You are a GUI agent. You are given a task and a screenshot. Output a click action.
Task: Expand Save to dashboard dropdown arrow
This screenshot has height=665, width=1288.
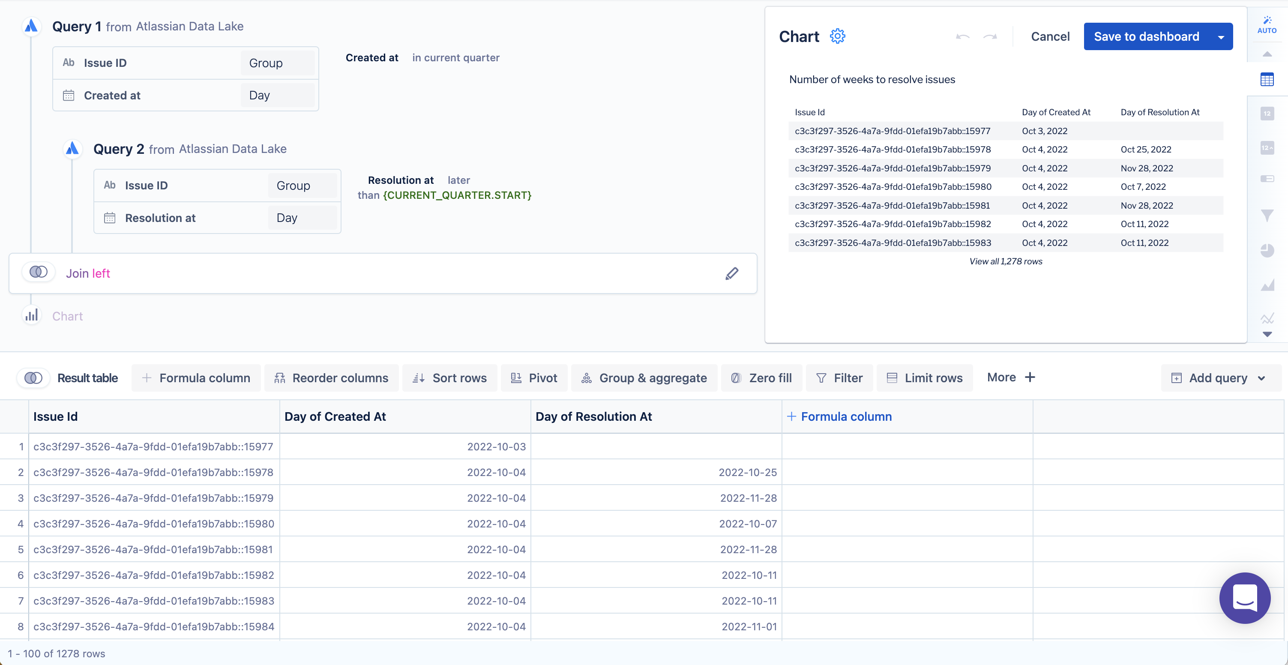[x=1220, y=37]
